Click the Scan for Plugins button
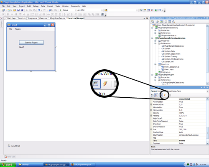 (31, 43)
